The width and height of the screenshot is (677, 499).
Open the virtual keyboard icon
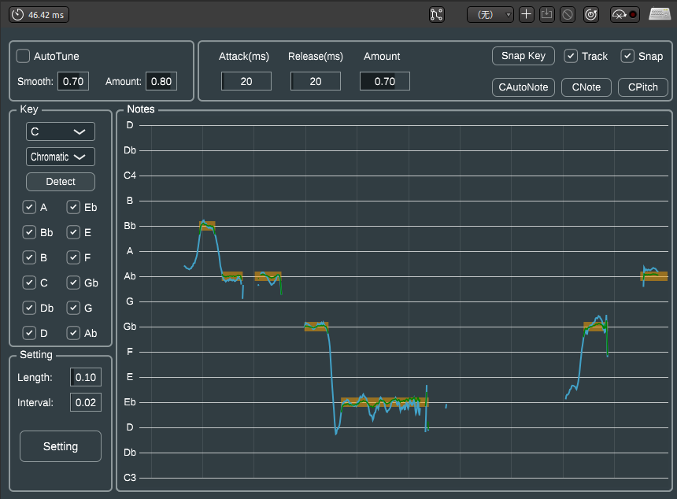pos(660,14)
